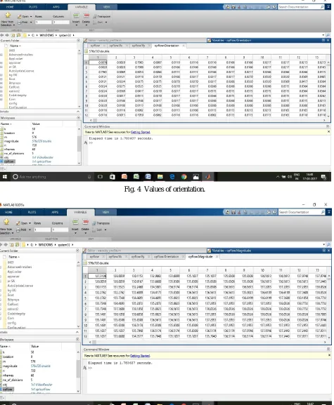Screen dimensions: 334x405
Task: Click Getting Started link in top Command Window
Action: (x=141, y=132)
